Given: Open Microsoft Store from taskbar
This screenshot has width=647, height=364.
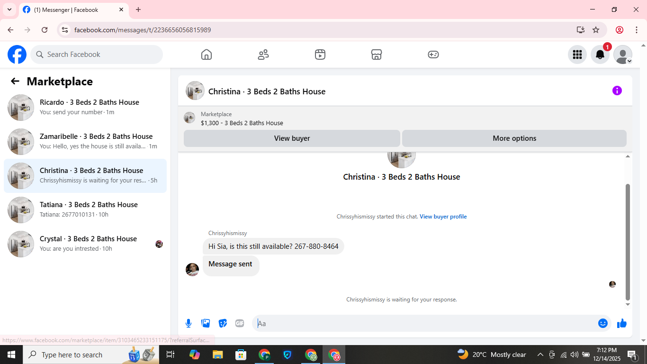Looking at the screenshot, I should click(241, 355).
